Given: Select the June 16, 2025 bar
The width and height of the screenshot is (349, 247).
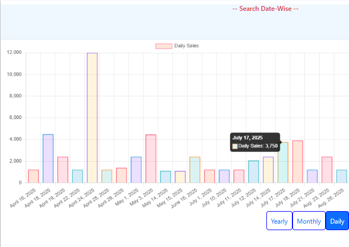Looking at the screenshot, I should click(x=195, y=170).
